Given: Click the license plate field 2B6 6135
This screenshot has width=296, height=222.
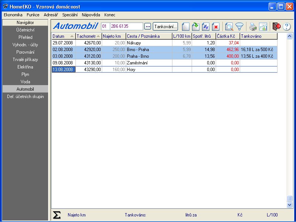Looking at the screenshot, I should (126, 27).
